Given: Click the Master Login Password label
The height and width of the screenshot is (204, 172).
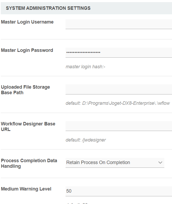Looking at the screenshot, I should click(x=27, y=50).
